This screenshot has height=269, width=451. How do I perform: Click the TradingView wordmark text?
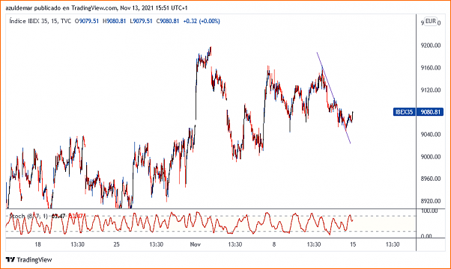[34, 260]
